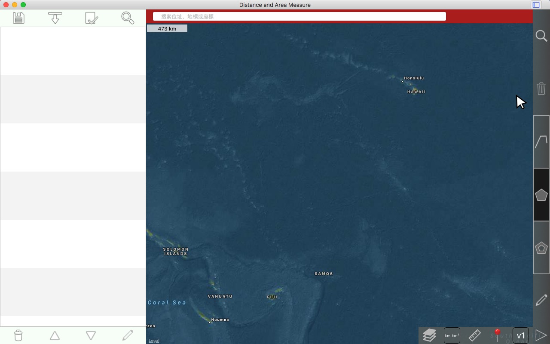550x344 pixels.
Task: Click the magnifier above the list panel
Action: coord(128,18)
